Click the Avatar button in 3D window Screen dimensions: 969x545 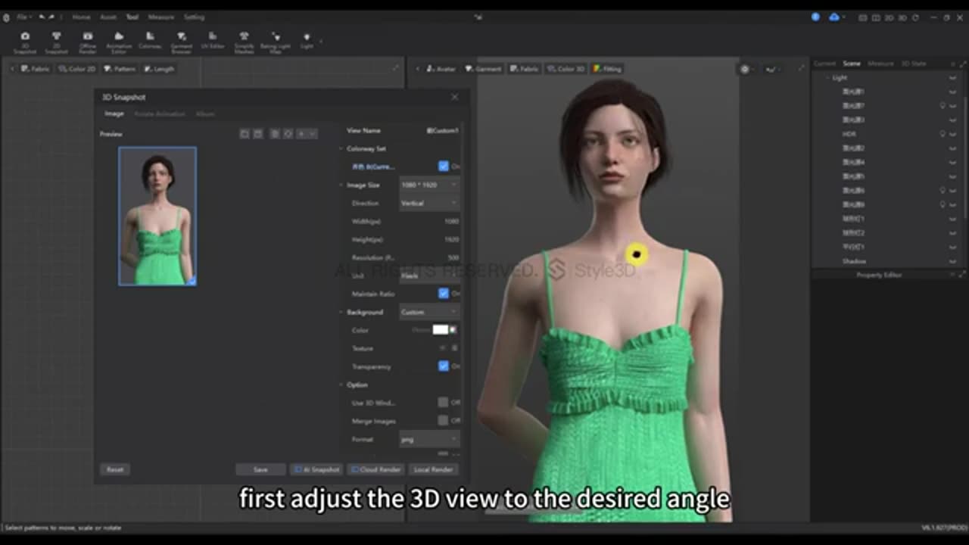pyautogui.click(x=441, y=69)
